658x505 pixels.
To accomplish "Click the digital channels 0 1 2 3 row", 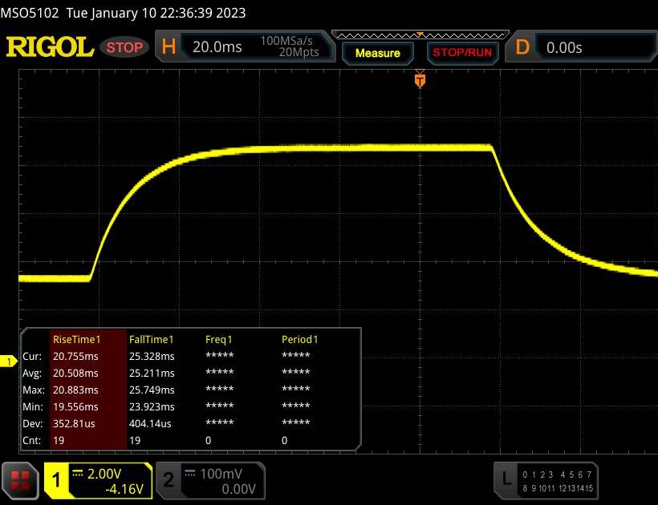I will coord(538,475).
